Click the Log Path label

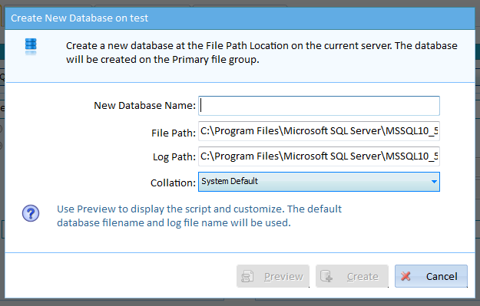click(x=174, y=156)
